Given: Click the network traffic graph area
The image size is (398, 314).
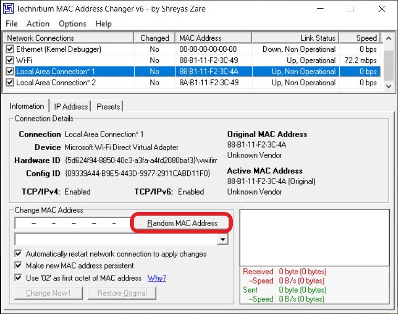Looking at the screenshot, I should click(314, 238).
